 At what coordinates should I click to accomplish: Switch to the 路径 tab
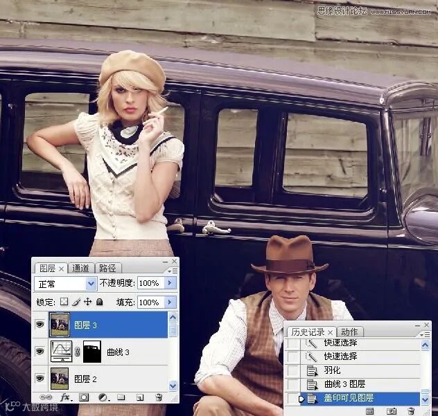107,269
